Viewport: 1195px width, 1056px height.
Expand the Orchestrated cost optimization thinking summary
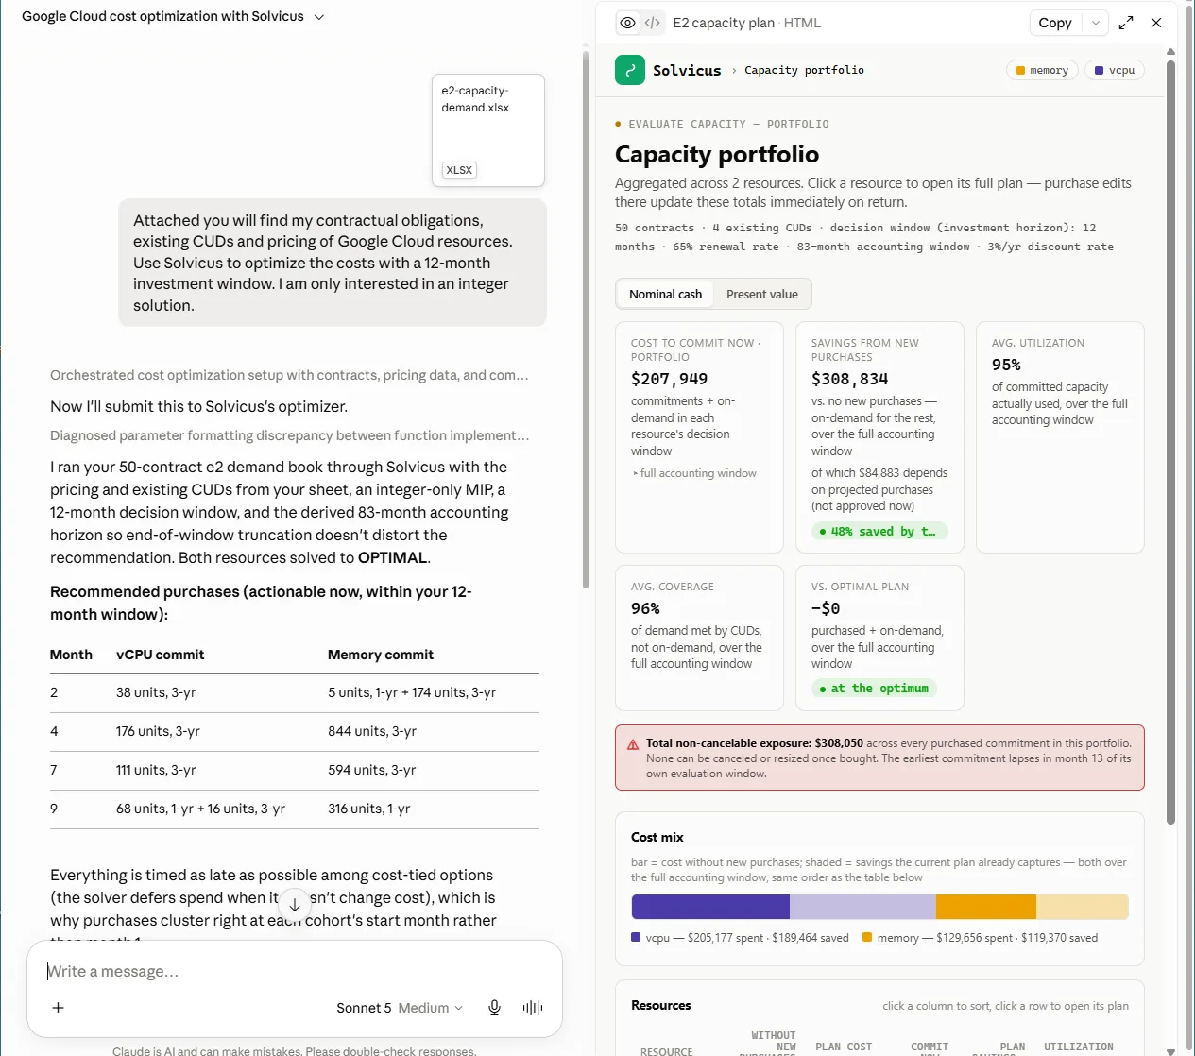(289, 375)
